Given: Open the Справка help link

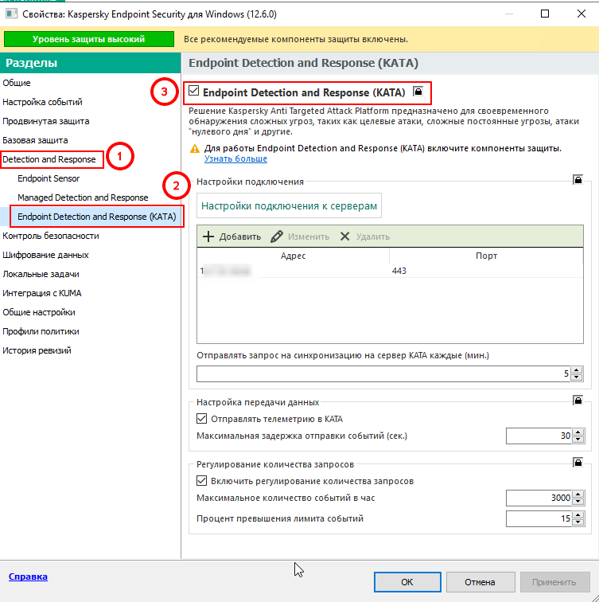Looking at the screenshot, I should [28, 577].
